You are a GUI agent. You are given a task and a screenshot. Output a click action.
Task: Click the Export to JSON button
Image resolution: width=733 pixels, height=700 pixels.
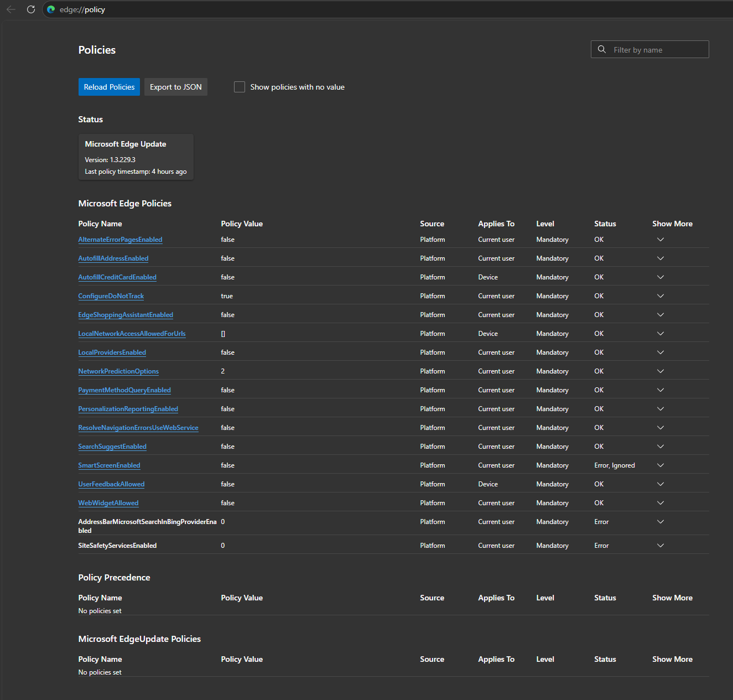coord(176,87)
